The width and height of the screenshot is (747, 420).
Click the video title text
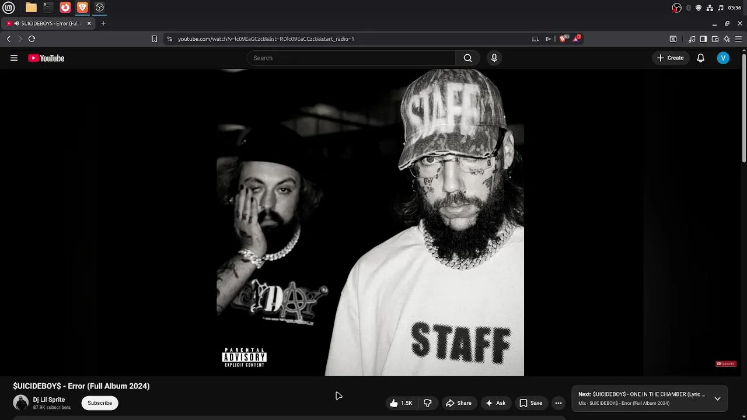pyautogui.click(x=81, y=386)
